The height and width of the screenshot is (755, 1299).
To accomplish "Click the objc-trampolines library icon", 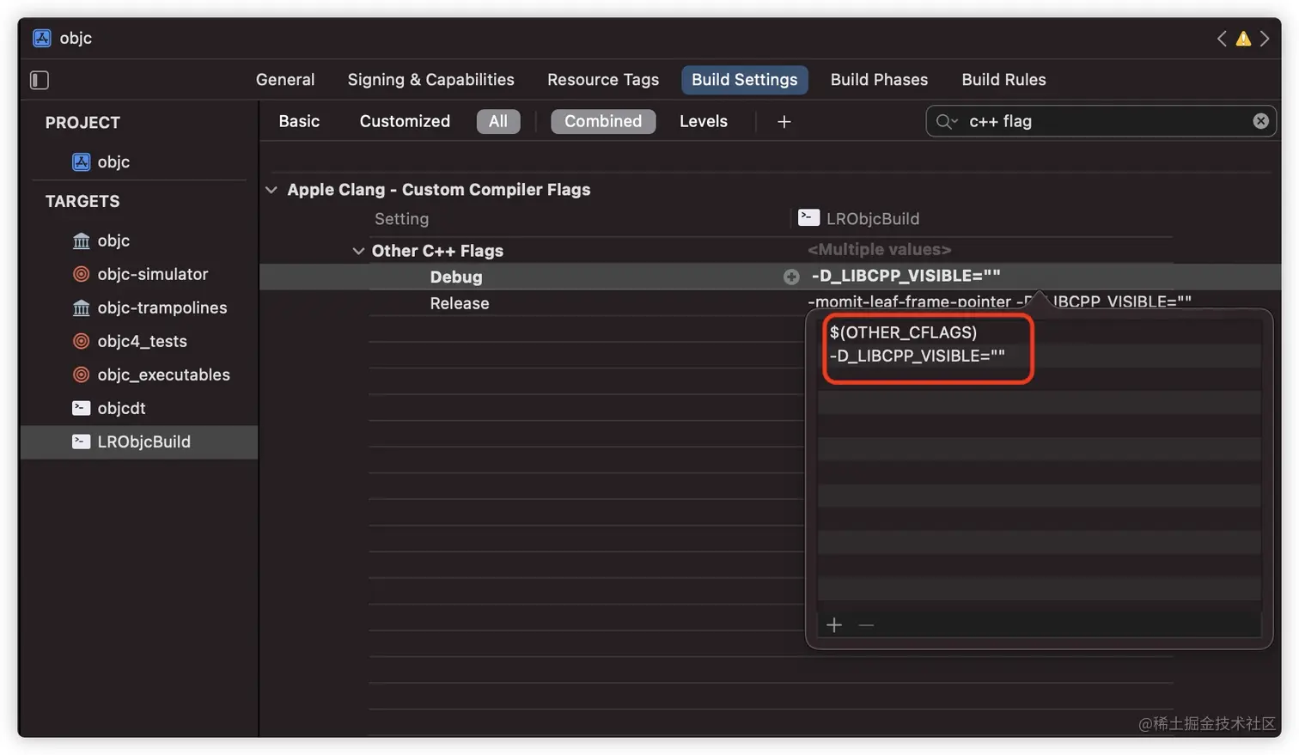I will pos(81,307).
